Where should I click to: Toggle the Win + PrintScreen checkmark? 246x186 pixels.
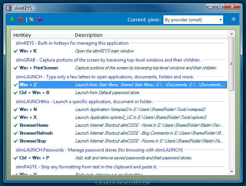click(15, 68)
